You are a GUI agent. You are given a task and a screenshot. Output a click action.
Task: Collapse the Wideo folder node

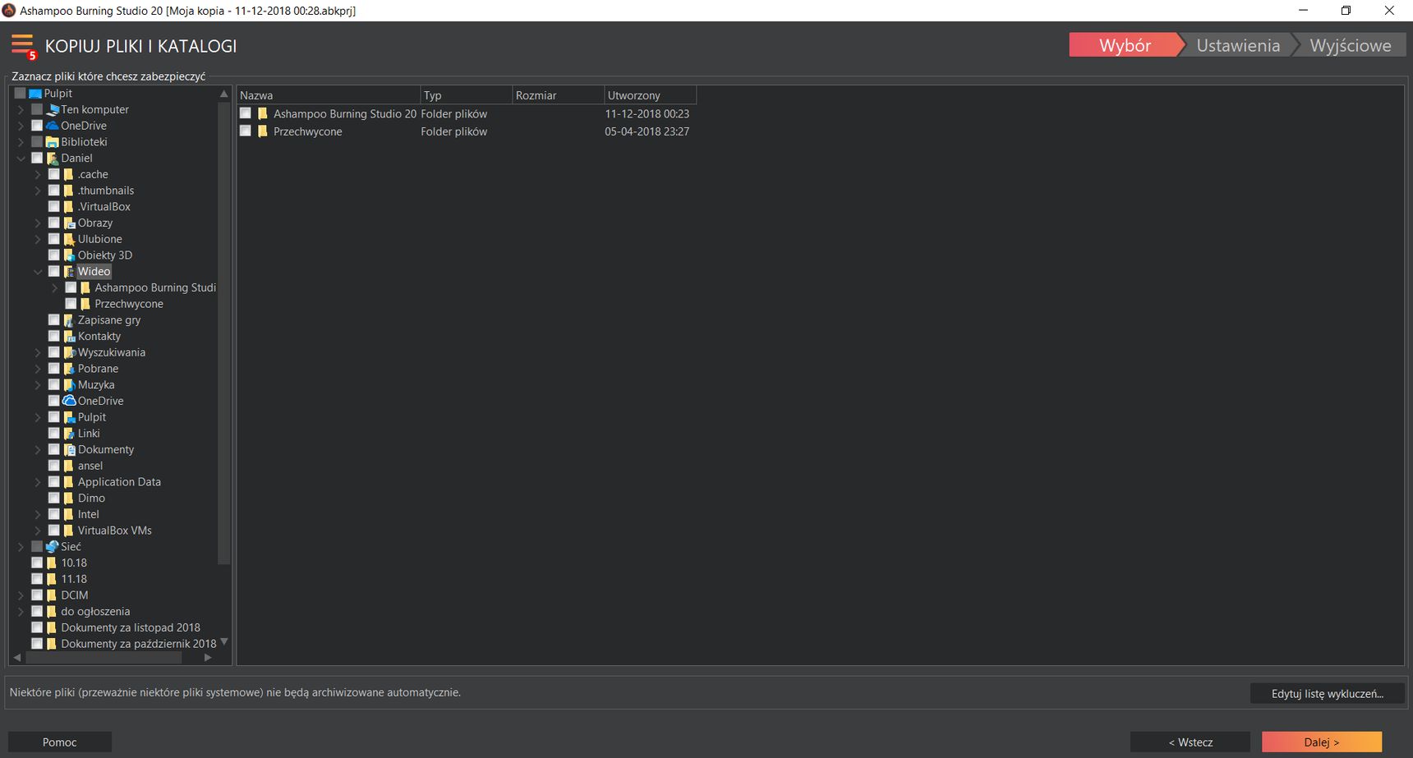[x=38, y=272]
